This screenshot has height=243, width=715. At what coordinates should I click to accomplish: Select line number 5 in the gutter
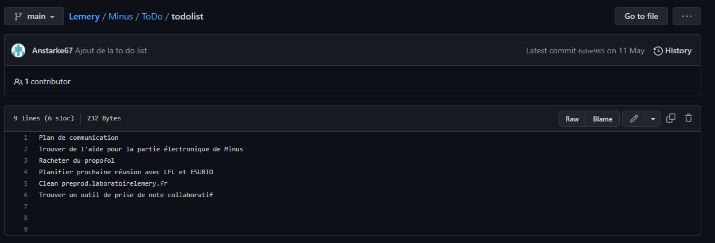[25, 183]
